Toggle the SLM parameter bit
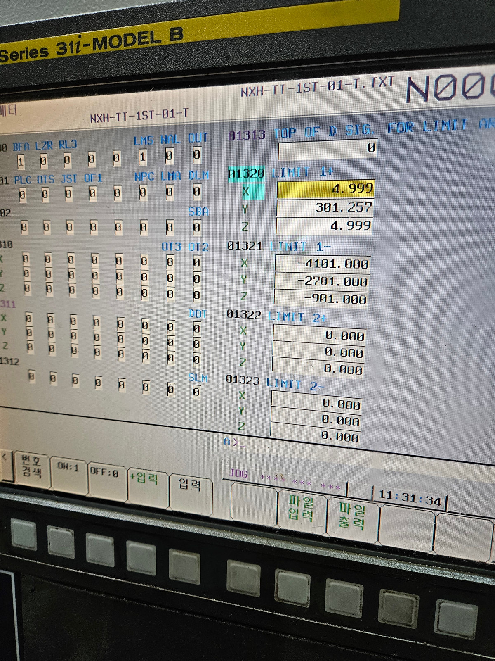Viewport: 495px width, 661px height. click(x=196, y=392)
